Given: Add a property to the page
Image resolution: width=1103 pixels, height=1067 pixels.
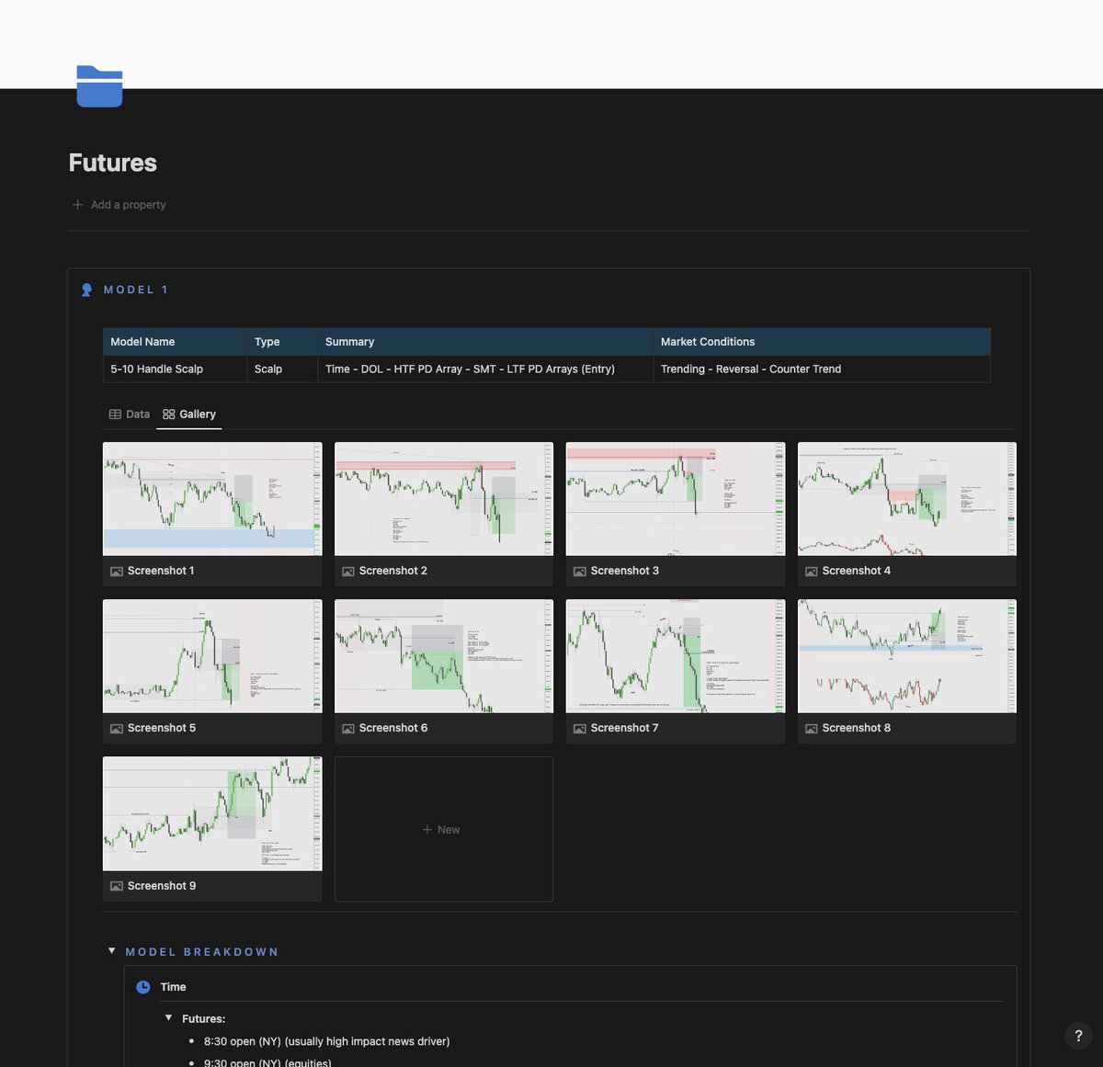Looking at the screenshot, I should coord(119,205).
